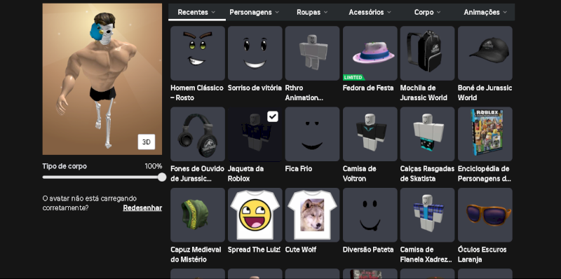
Task: Equip the Calças Rasgadas de Skatista pants
Action: (427, 134)
